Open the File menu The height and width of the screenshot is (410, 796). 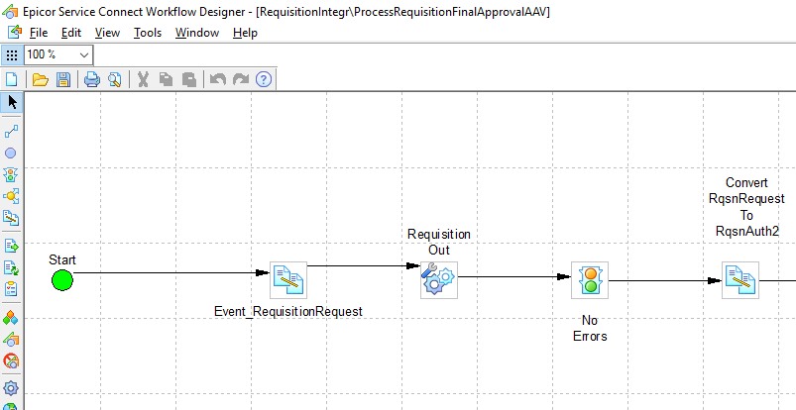coord(39,33)
